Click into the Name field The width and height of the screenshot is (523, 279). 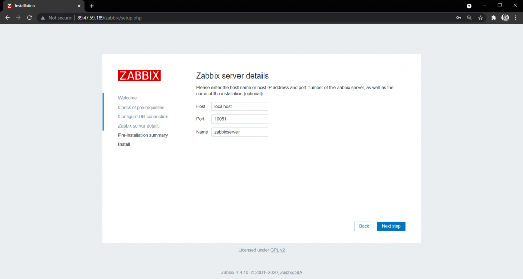click(x=240, y=132)
